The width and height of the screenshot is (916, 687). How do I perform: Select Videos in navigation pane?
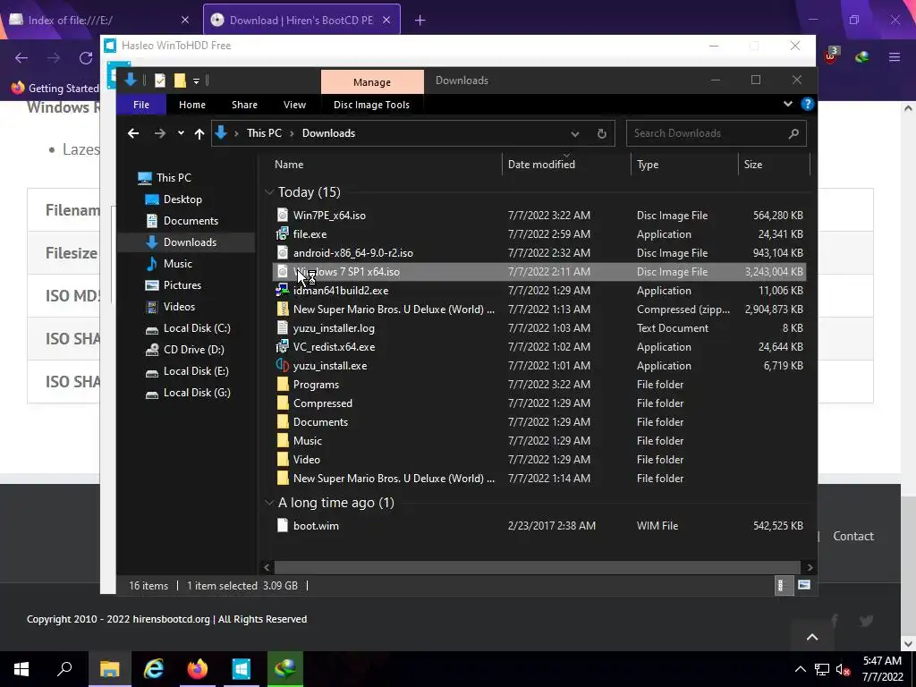coord(170,307)
